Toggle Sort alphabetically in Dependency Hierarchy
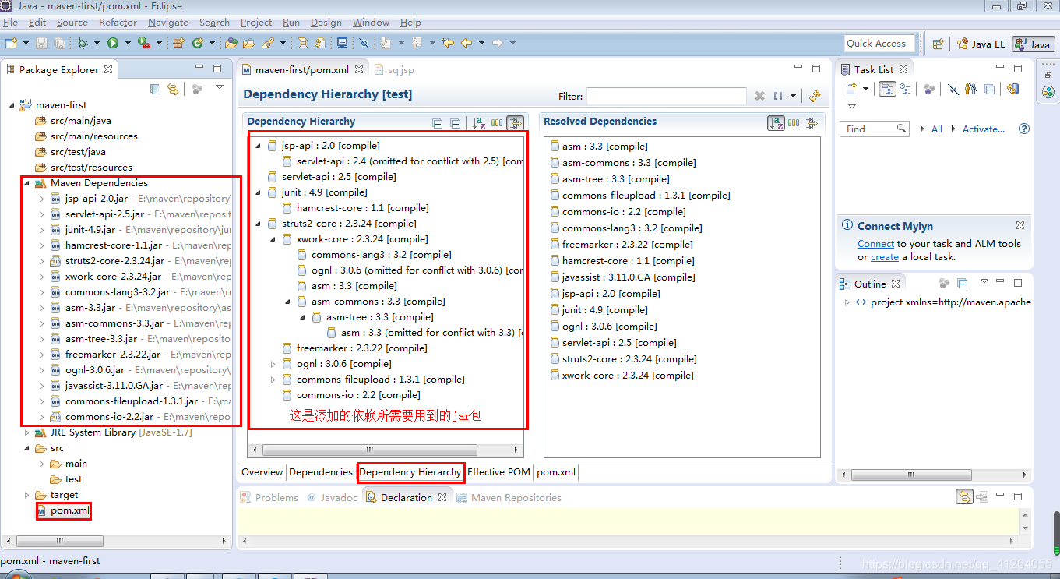 [478, 122]
